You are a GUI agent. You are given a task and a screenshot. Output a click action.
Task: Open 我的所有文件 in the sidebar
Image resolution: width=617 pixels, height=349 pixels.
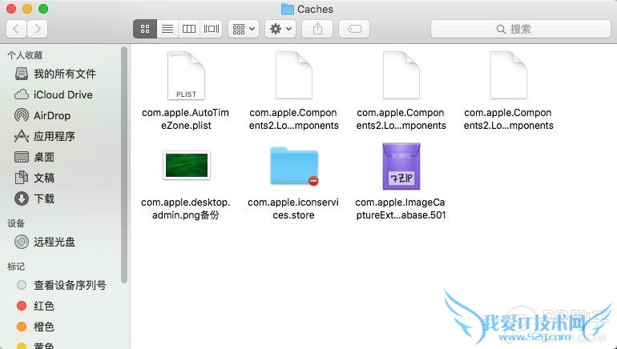[65, 74]
